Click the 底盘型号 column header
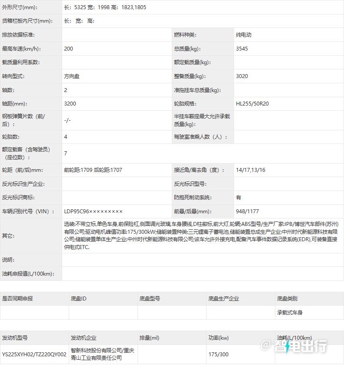Screen dimensions: 344x365 pyautogui.click(x=150, y=299)
